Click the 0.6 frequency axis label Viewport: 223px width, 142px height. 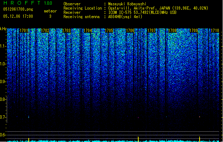point(3,135)
